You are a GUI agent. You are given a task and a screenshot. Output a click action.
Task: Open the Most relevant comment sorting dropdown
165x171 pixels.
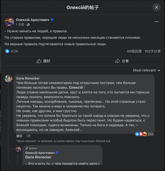(146, 70)
